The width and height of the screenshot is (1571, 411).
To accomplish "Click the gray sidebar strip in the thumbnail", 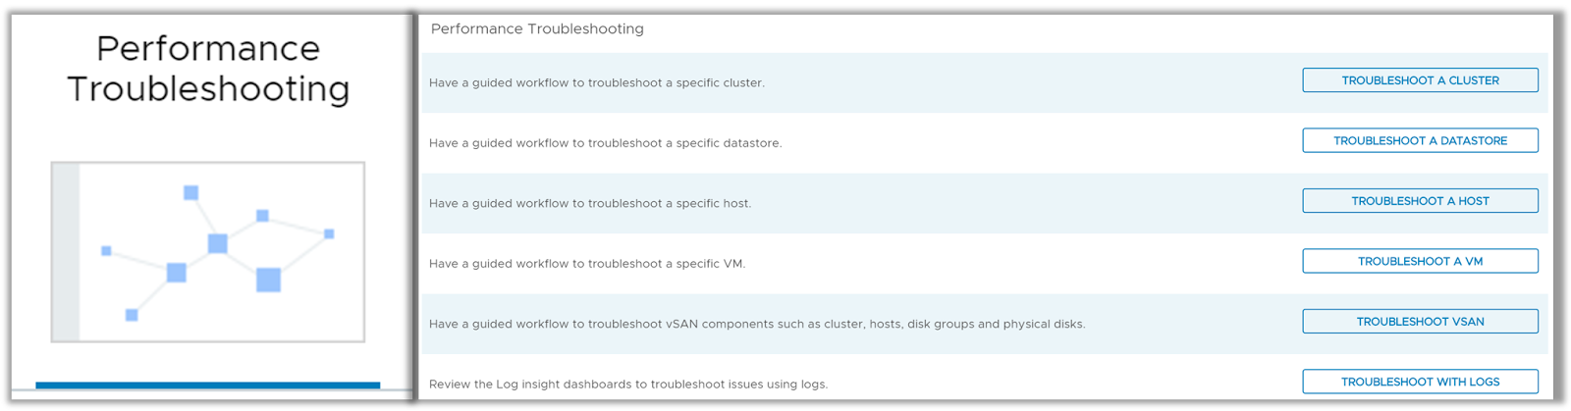I will click(x=66, y=252).
